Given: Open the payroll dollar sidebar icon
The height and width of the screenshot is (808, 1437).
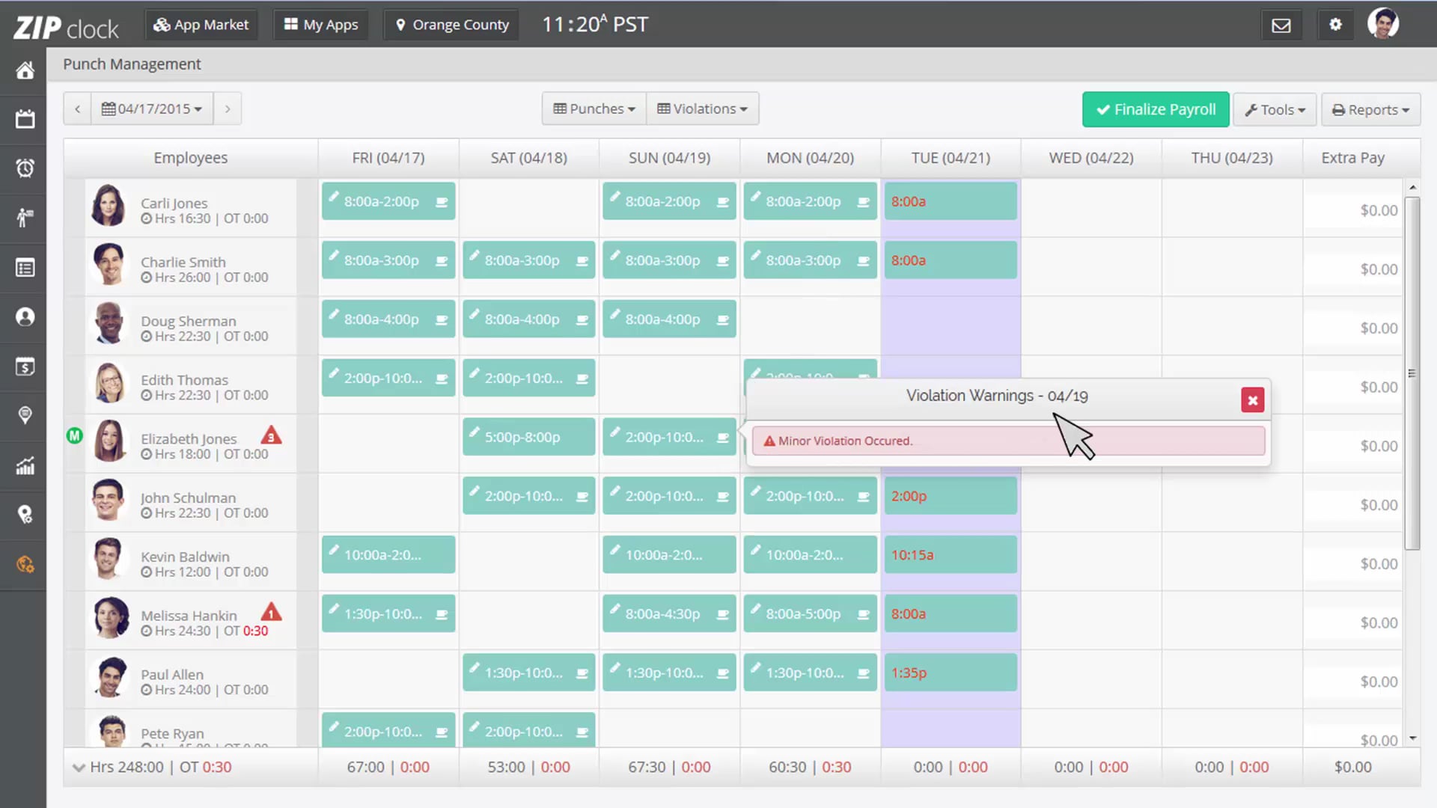Looking at the screenshot, I should 25,367.
